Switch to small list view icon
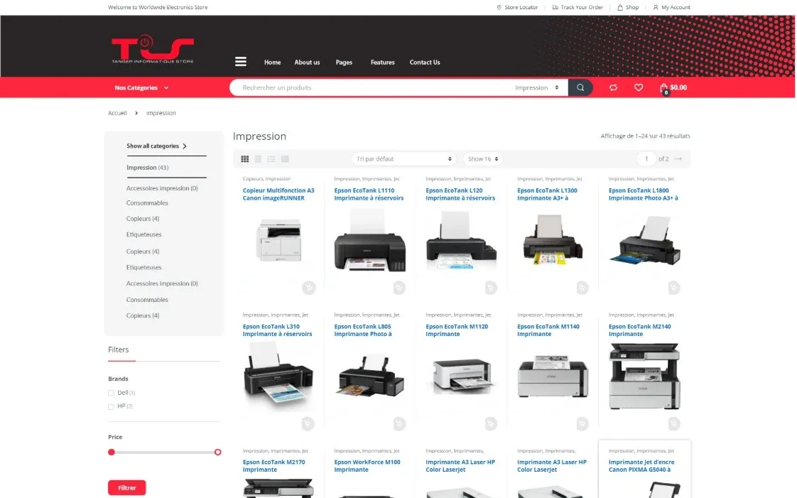The height and width of the screenshot is (498, 797). coord(285,159)
